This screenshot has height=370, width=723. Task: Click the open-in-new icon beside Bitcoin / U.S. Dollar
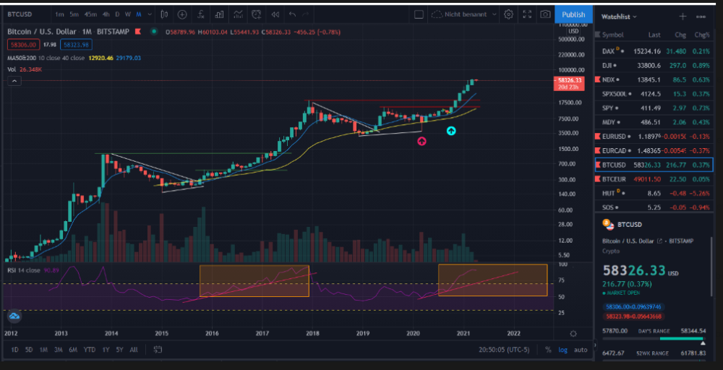[x=660, y=241]
